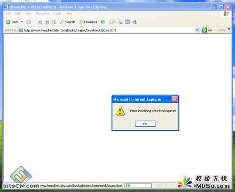
Task: Click the Print toolbar icon
Action: (120, 22)
